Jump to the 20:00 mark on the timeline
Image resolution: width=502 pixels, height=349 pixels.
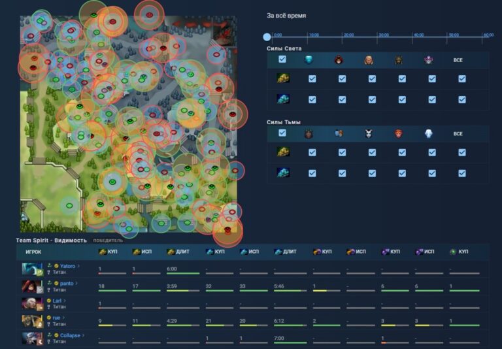point(342,37)
